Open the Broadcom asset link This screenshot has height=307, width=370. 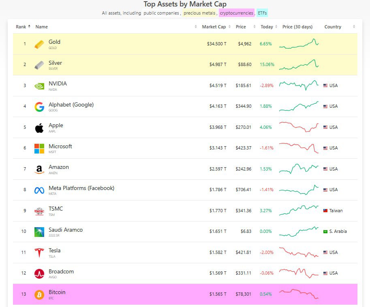[x=61, y=271]
